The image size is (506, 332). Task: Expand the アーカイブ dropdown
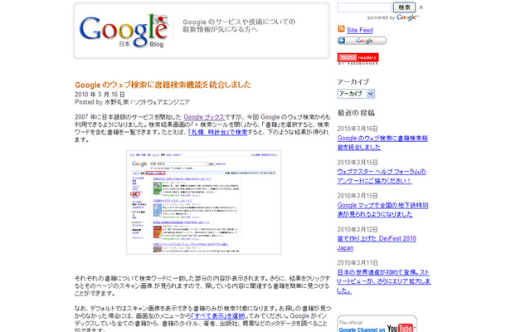pyautogui.click(x=356, y=94)
